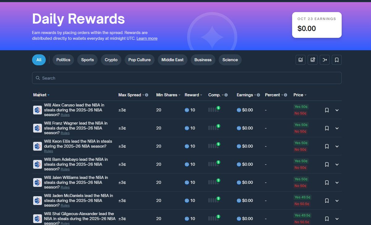Viewport: 371px width, 225px height.
Task: Open Rules for Alex Caruso market
Action: pyautogui.click(x=65, y=115)
